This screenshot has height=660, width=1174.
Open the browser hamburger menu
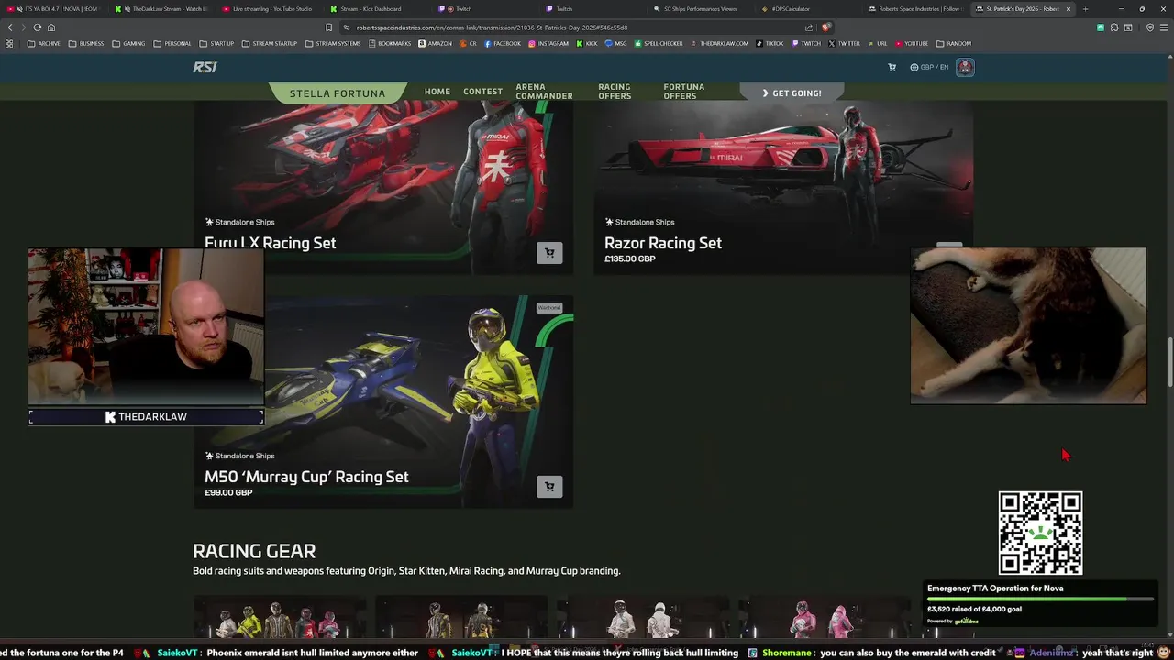coord(1163,27)
